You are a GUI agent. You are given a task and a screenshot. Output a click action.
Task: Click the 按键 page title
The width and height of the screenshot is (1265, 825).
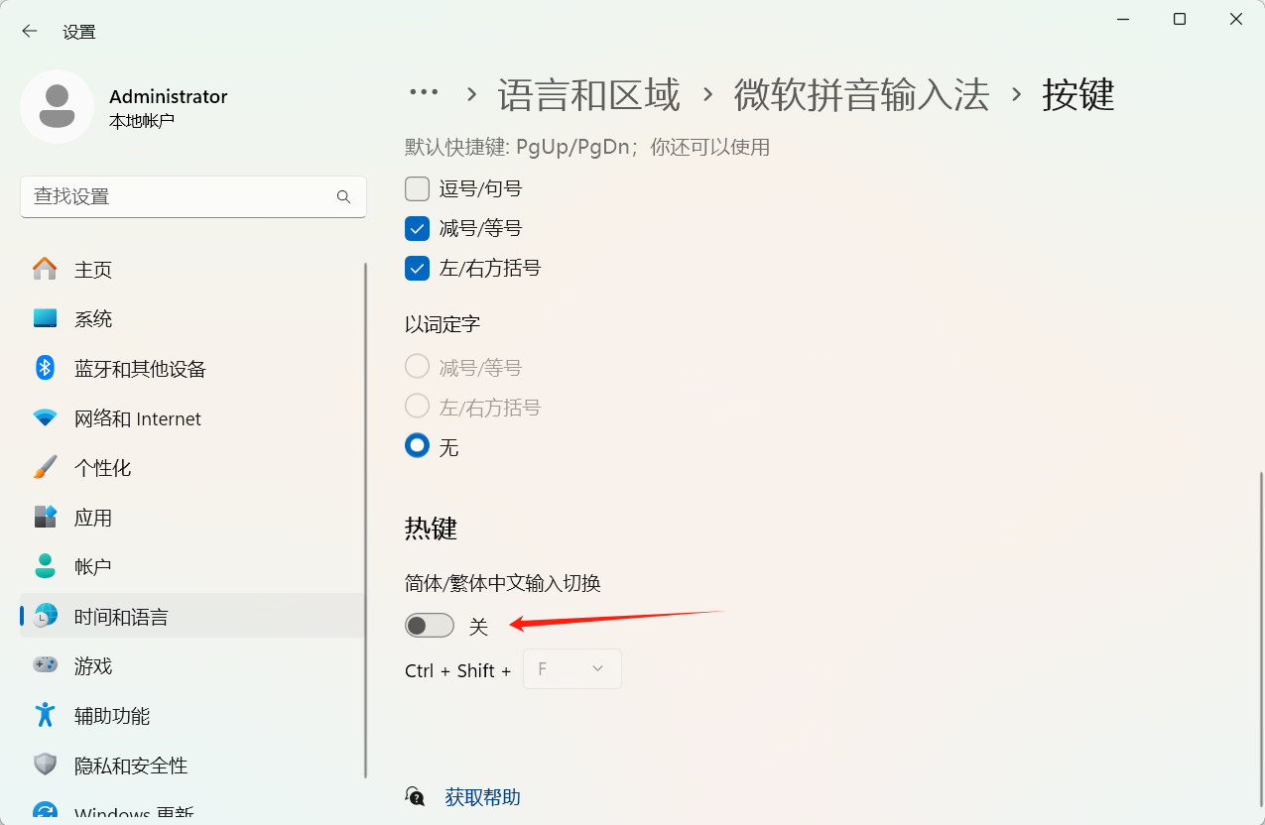[1078, 95]
